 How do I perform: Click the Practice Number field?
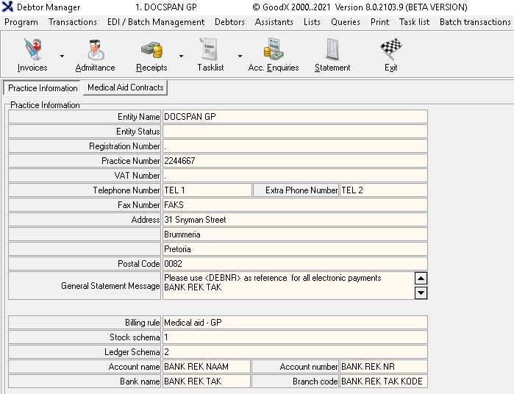[x=294, y=161]
